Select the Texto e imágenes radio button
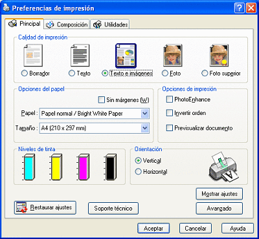This screenshot has width=259, height=239. pos(105,74)
